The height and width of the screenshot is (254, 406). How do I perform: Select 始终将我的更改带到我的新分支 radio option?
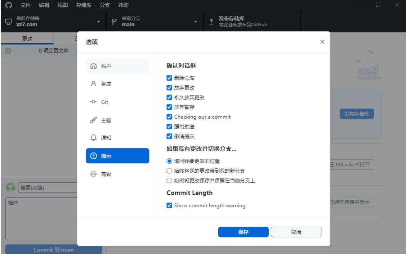coord(169,171)
